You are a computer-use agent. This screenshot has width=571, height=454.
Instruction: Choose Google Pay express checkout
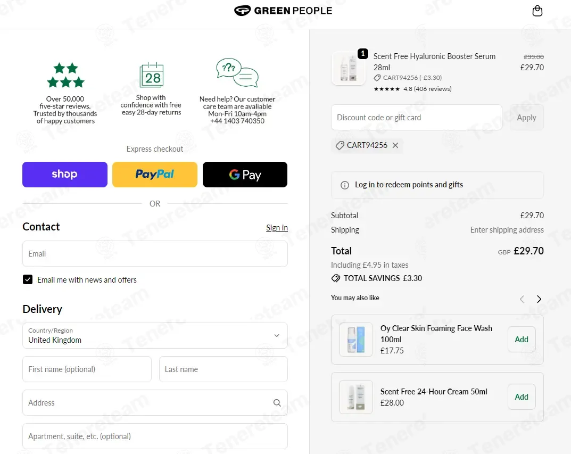click(x=245, y=175)
